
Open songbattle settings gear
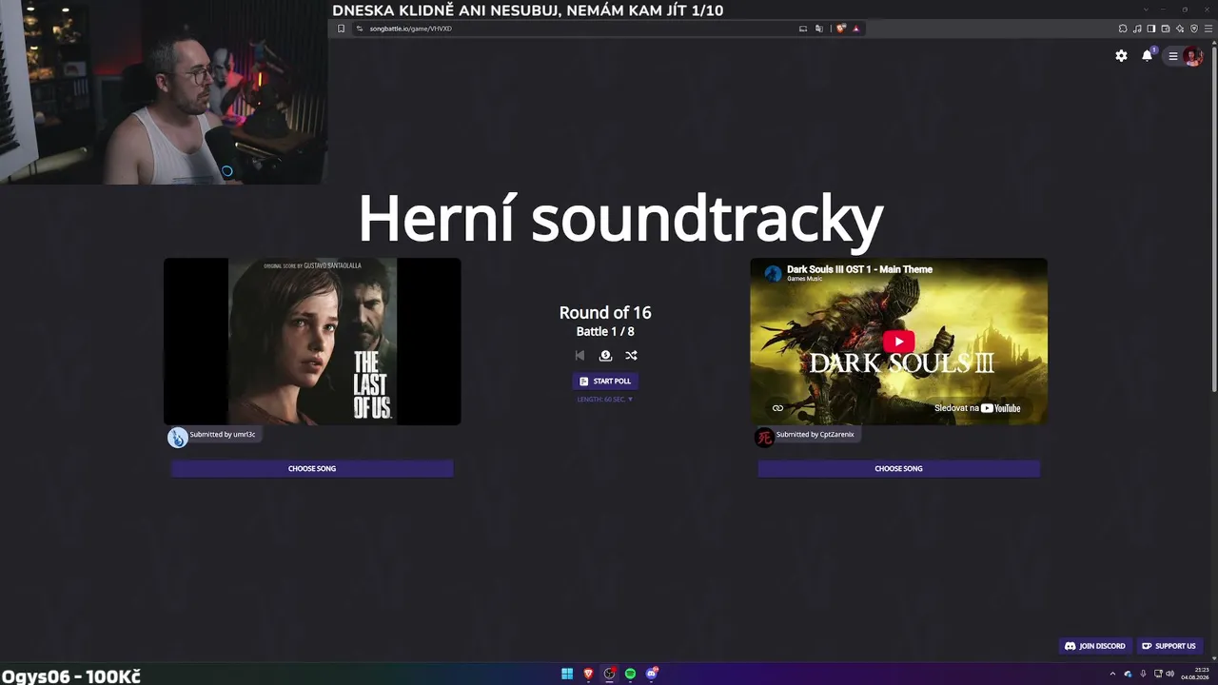tap(1121, 56)
